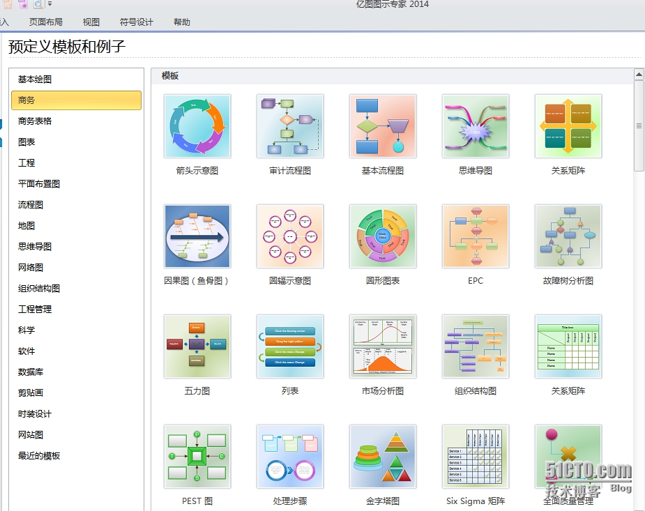Switch to the 视图 tab
This screenshot has height=511, width=645.
tap(91, 22)
